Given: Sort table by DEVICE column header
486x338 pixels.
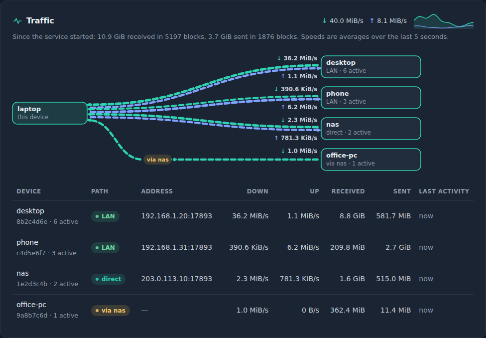Looking at the screenshot, I should (x=28, y=191).
